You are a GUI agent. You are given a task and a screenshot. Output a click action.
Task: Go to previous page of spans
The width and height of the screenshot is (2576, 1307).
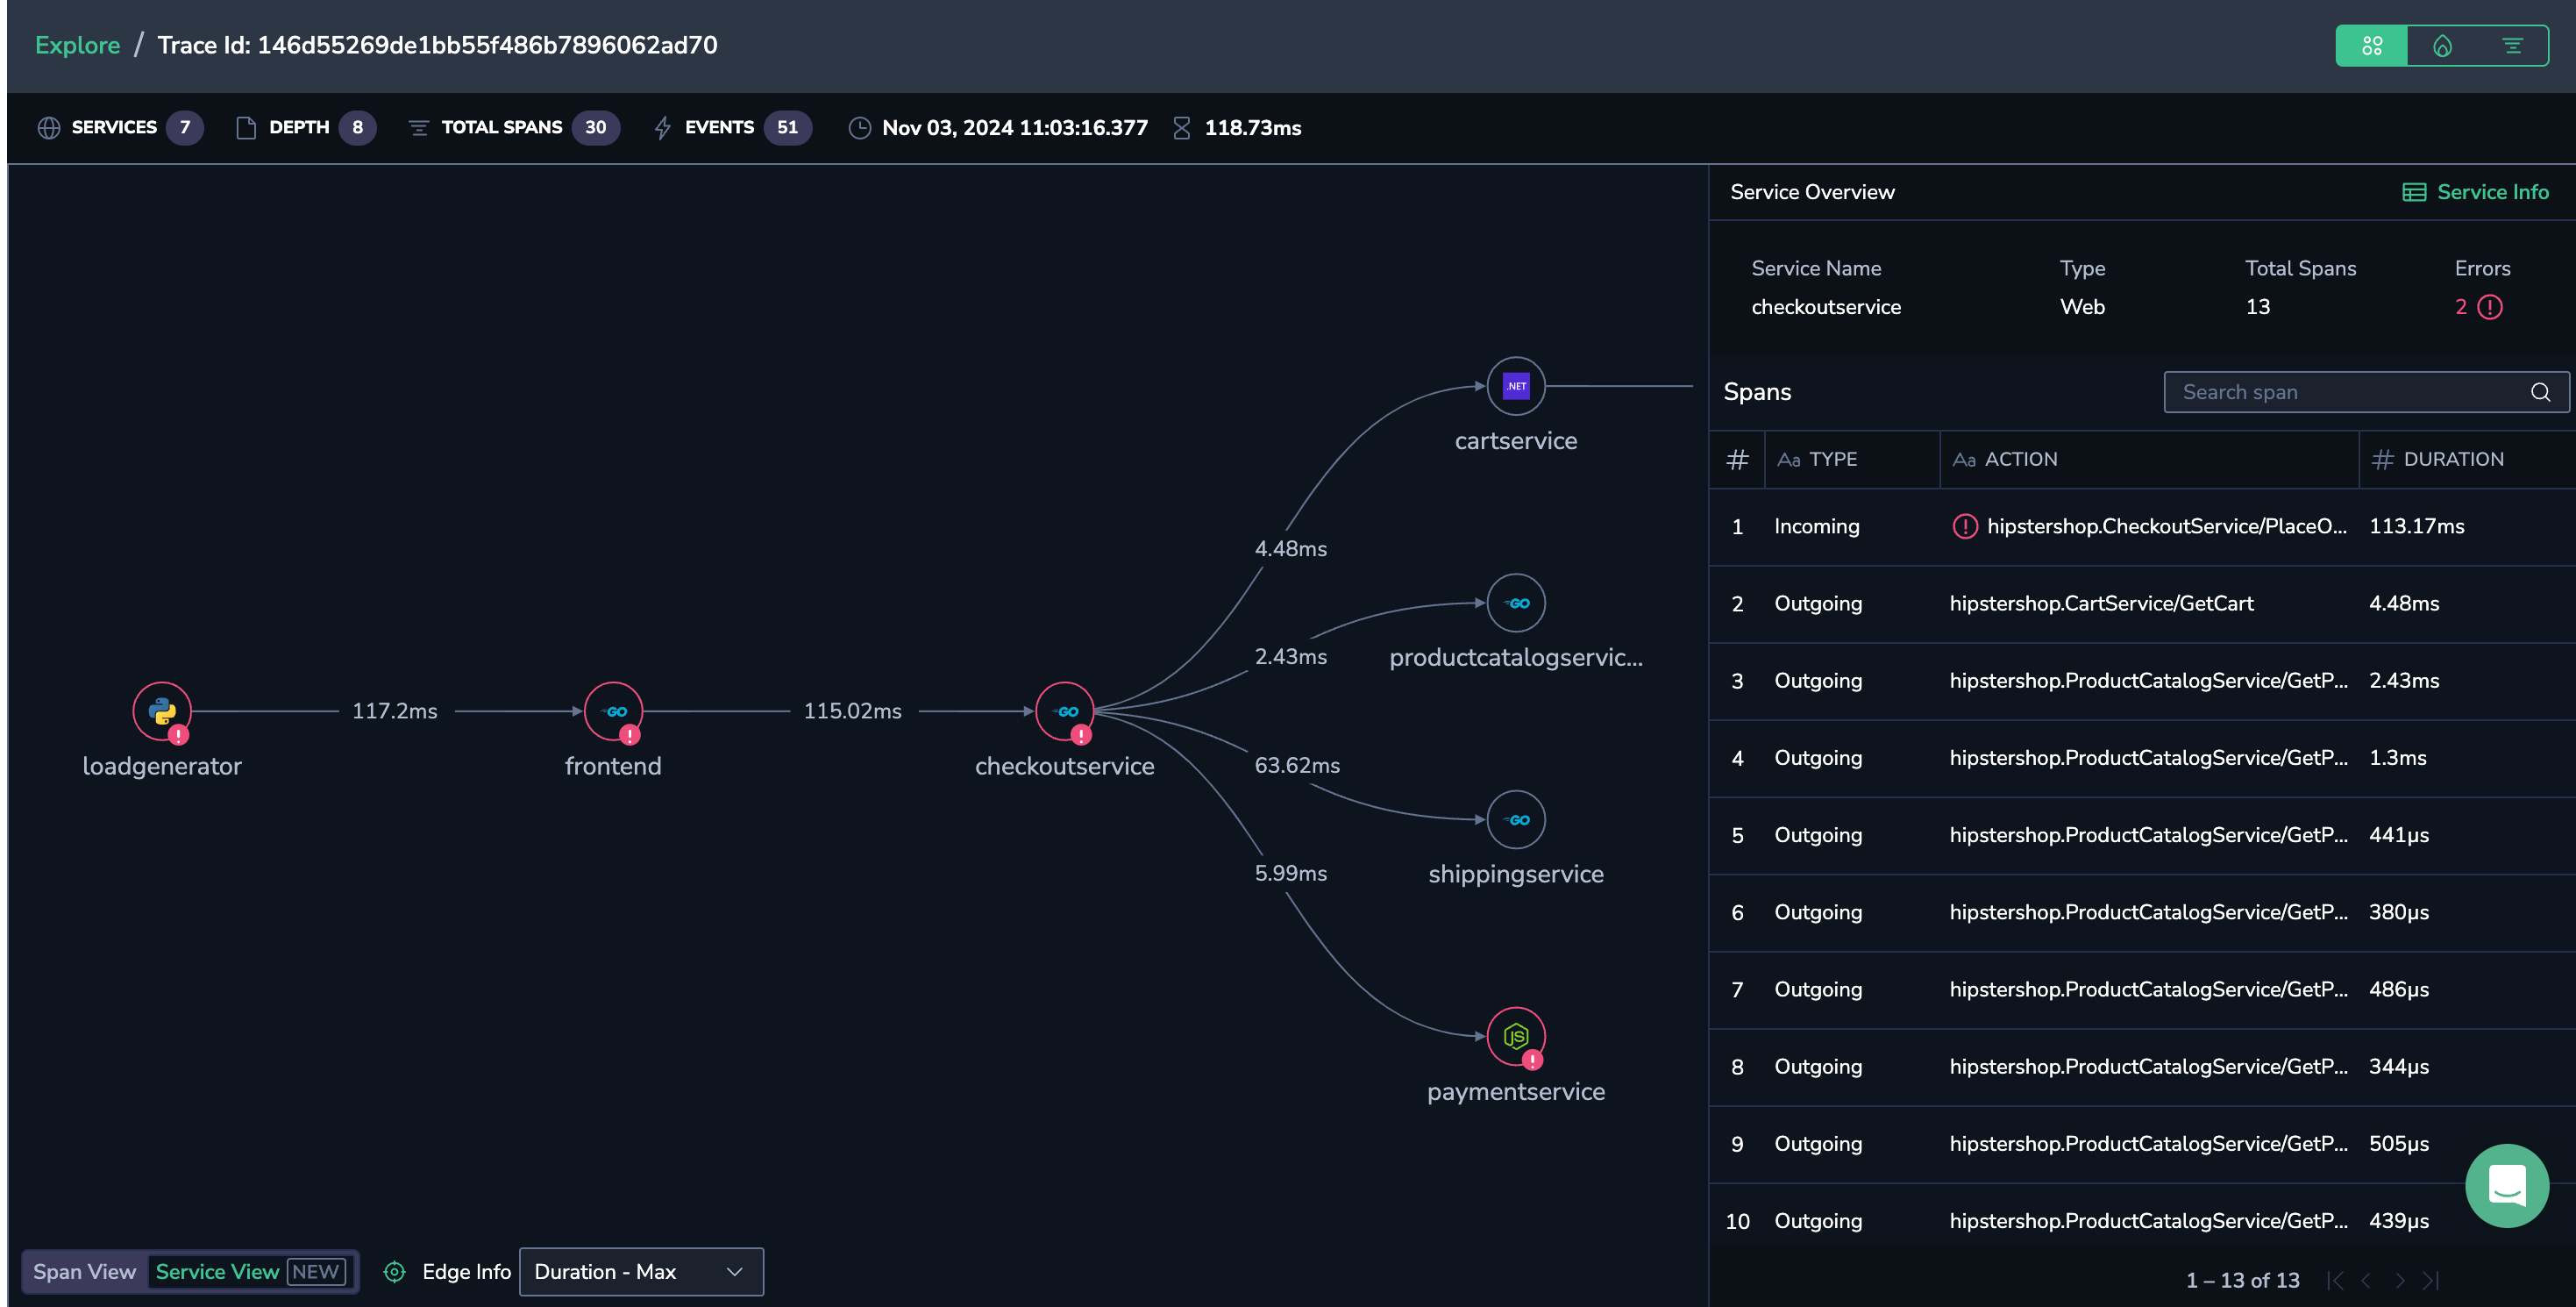point(2366,1280)
